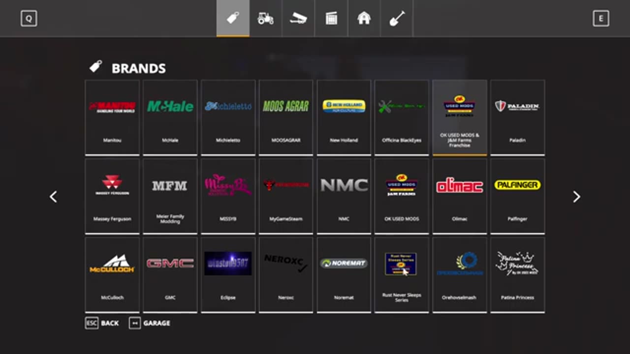630x354 pixels.
Task: Choose the MISSYB brand tile
Action: [x=228, y=196]
